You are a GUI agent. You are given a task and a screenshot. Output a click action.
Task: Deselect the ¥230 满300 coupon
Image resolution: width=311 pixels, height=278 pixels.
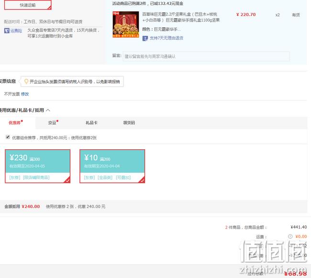click(x=38, y=166)
